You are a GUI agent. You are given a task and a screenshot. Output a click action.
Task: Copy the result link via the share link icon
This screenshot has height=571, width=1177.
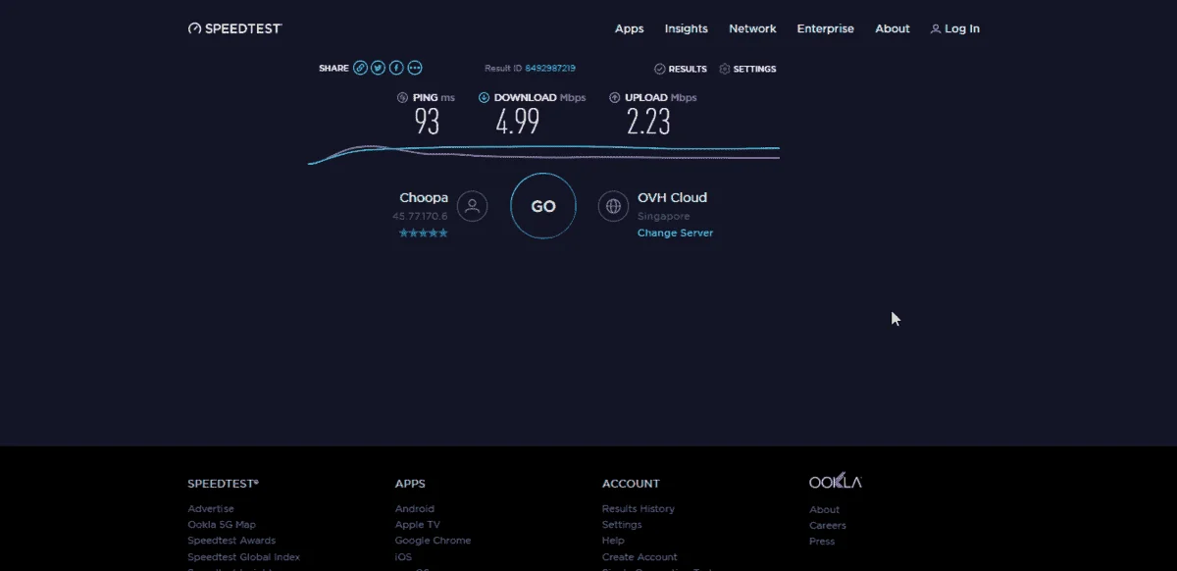tap(361, 68)
